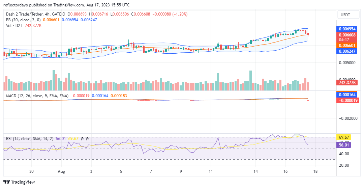Click the 20.00 RSI axis label
Image resolution: width=364 pixels, height=188 pixels.
coord(343,165)
